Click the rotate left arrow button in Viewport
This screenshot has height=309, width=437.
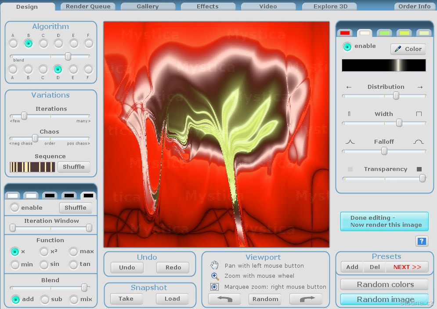tap(224, 299)
